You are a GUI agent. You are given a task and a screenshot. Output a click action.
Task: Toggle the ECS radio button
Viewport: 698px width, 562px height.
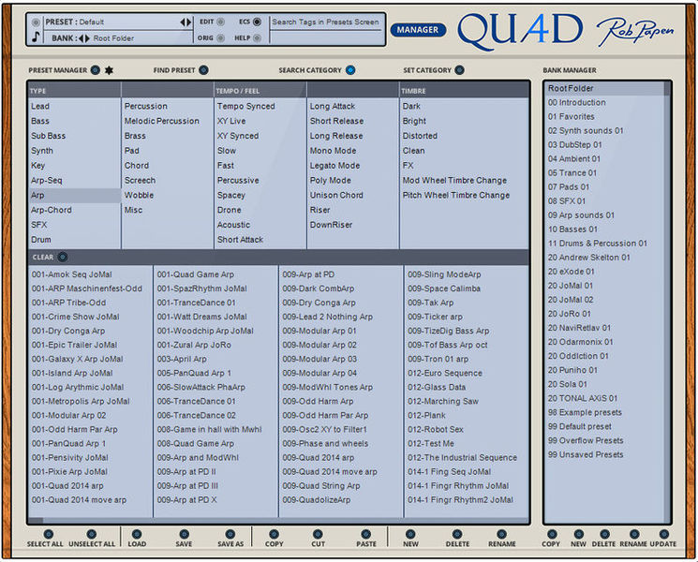coord(257,22)
